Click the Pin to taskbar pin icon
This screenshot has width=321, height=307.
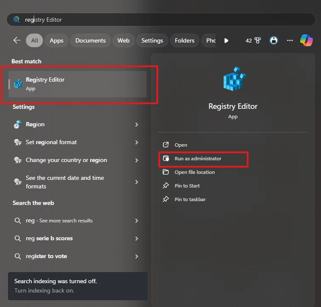166,199
